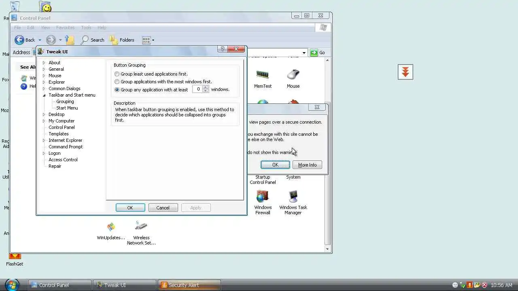Increase the windows count spinner
This screenshot has height=291, width=518.
pos(206,87)
